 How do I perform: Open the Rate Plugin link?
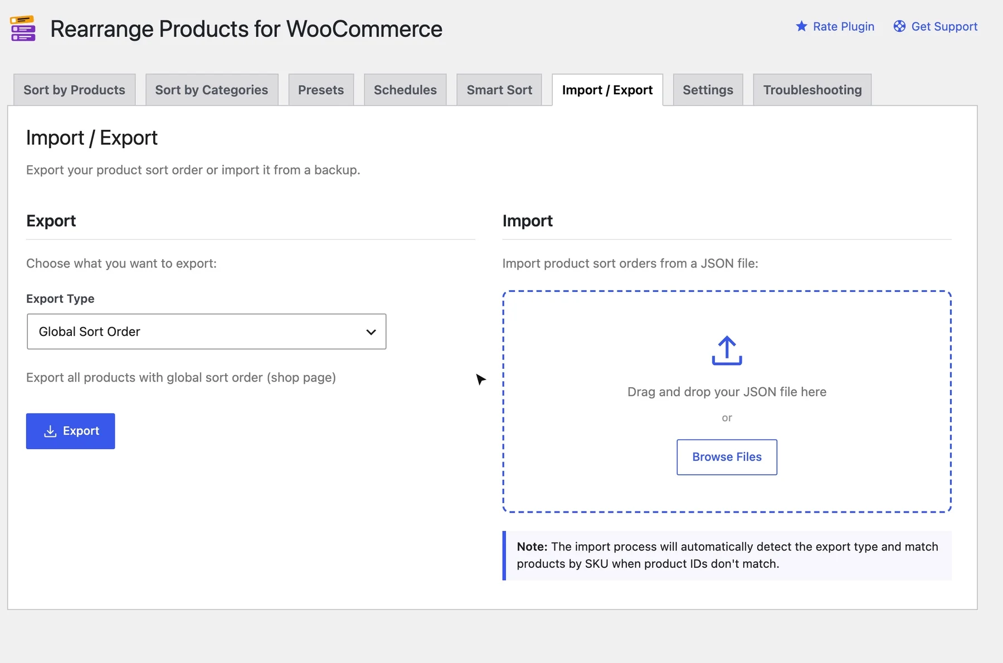click(x=835, y=26)
